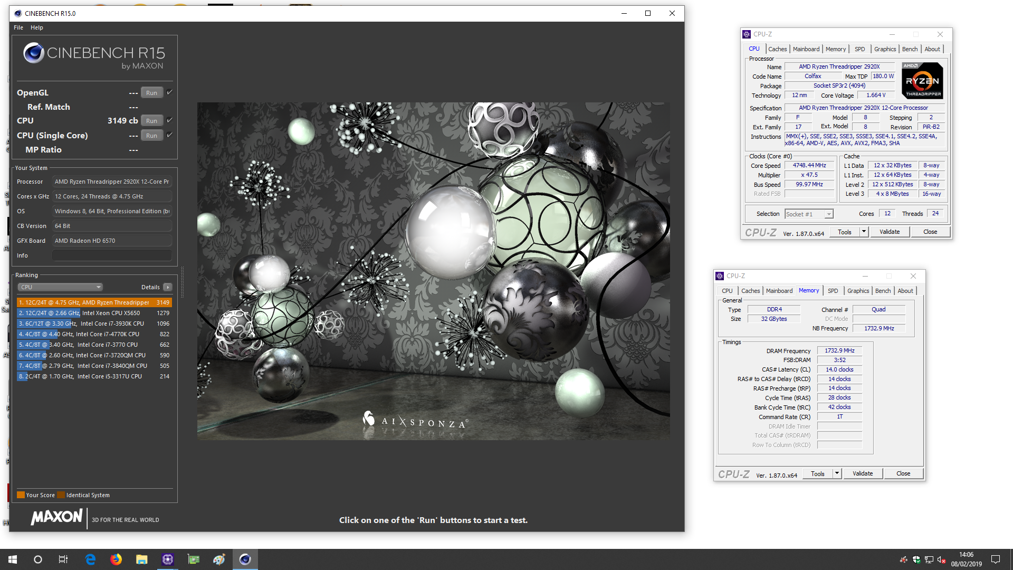
Task: Click the rendered spheres benchmark image
Action: click(x=434, y=271)
